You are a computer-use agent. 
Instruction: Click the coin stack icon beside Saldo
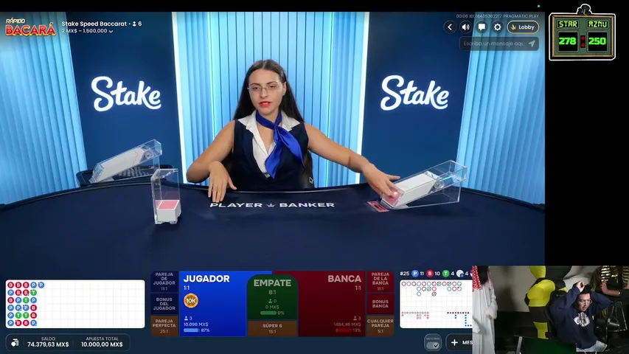tap(15, 342)
